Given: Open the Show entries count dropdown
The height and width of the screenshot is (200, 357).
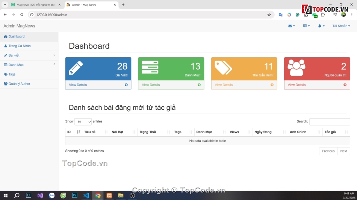Looking at the screenshot, I should click(83, 122).
